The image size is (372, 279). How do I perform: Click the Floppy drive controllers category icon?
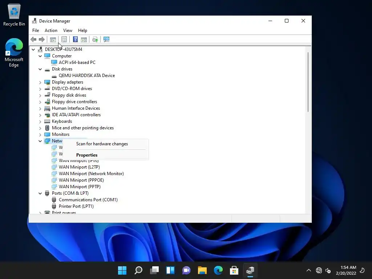pyautogui.click(x=47, y=102)
